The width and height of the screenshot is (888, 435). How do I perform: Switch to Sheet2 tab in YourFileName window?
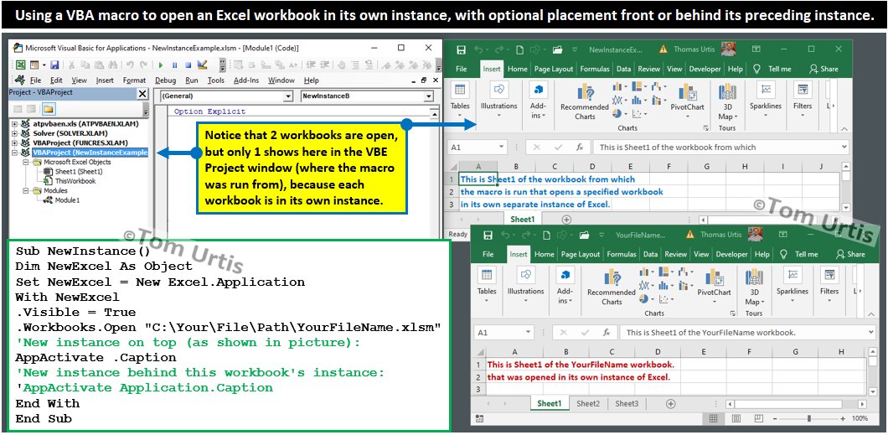pos(588,404)
